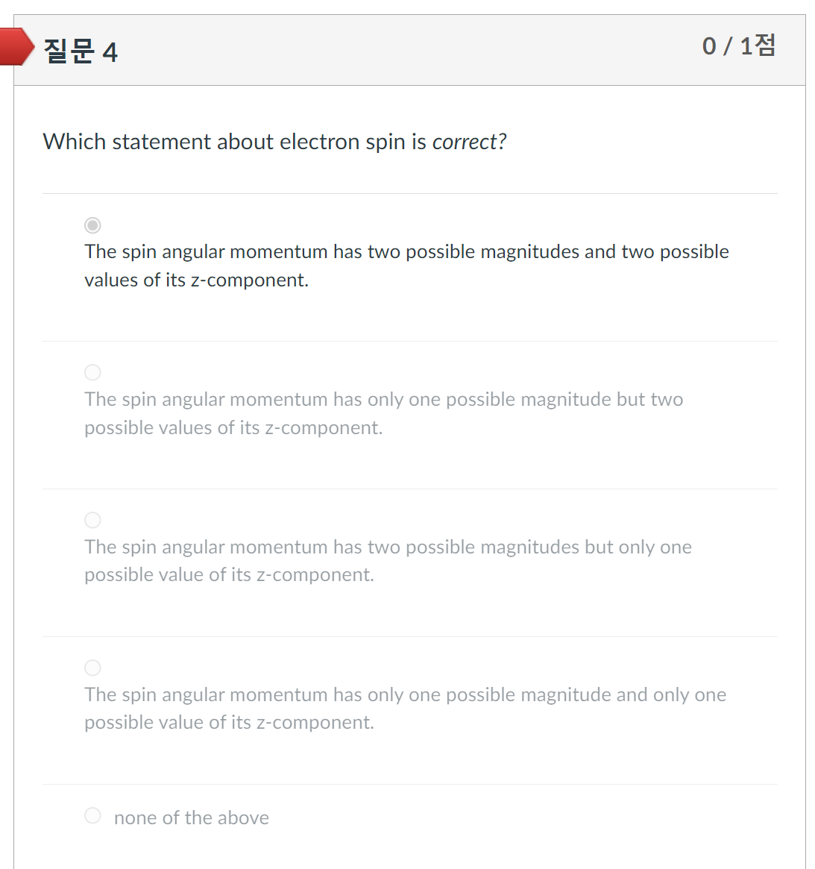Click the divider area above the first option
Viewport: 815px width, 869px height.
coord(409,192)
